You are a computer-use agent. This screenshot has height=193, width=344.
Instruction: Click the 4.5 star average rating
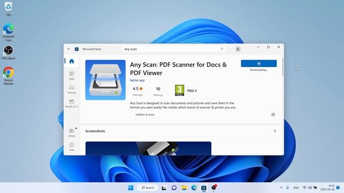pos(138,91)
